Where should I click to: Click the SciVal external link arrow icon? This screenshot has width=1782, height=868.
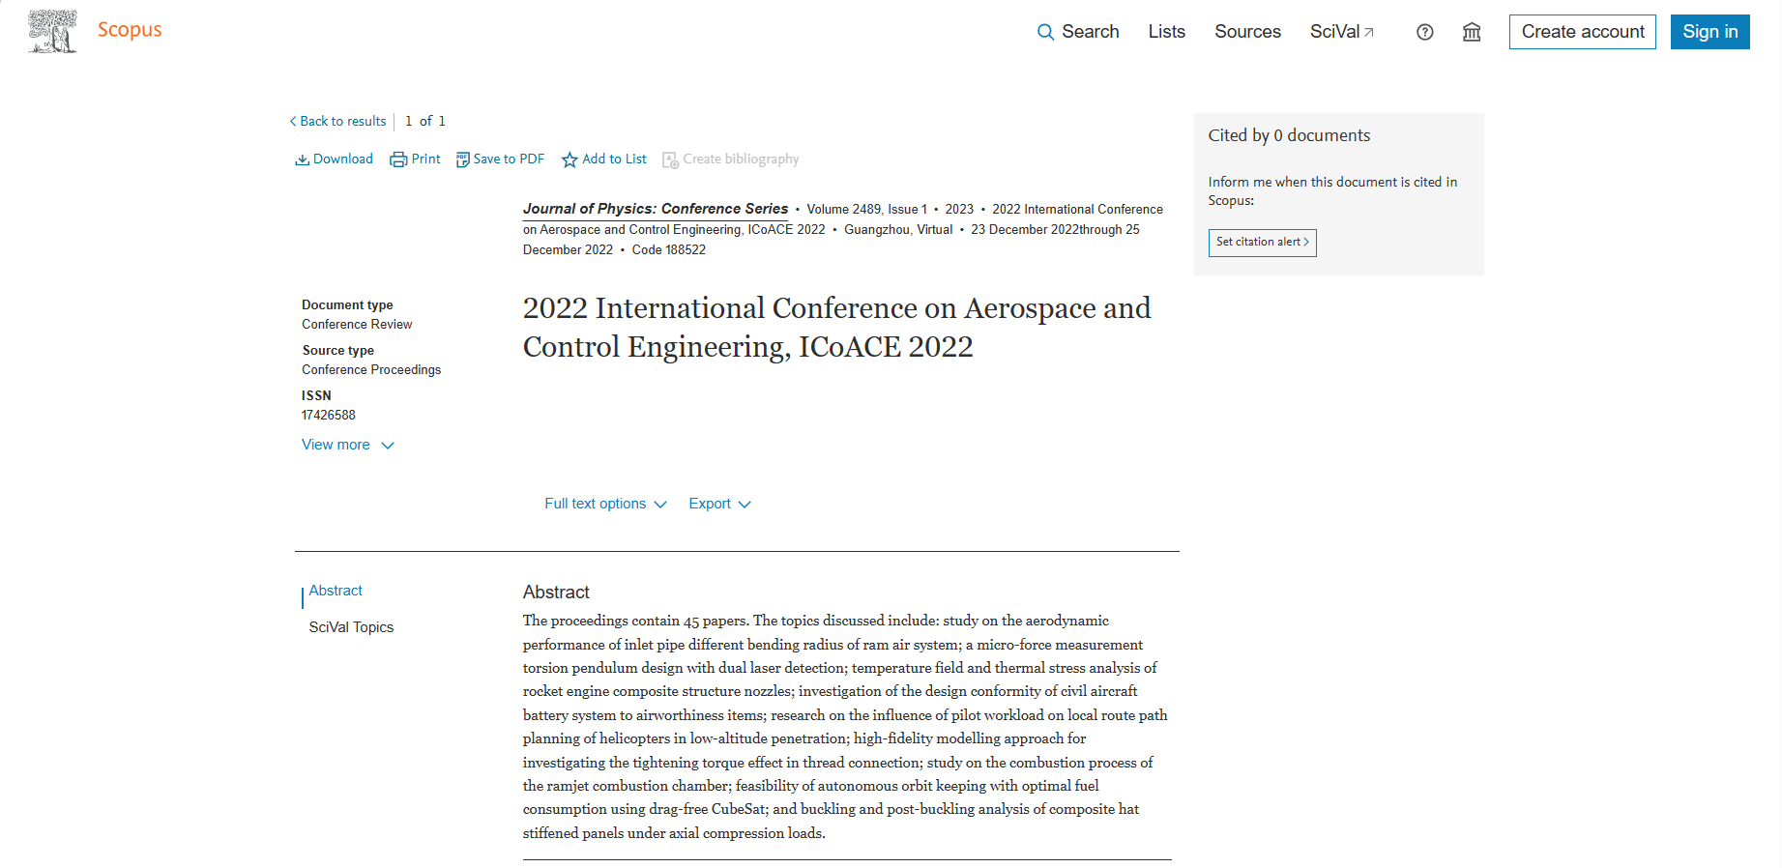point(1369,33)
